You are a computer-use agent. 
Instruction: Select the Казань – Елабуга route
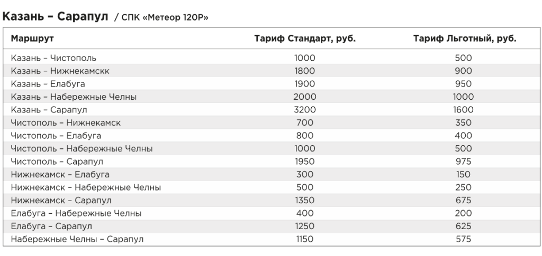tap(48, 84)
